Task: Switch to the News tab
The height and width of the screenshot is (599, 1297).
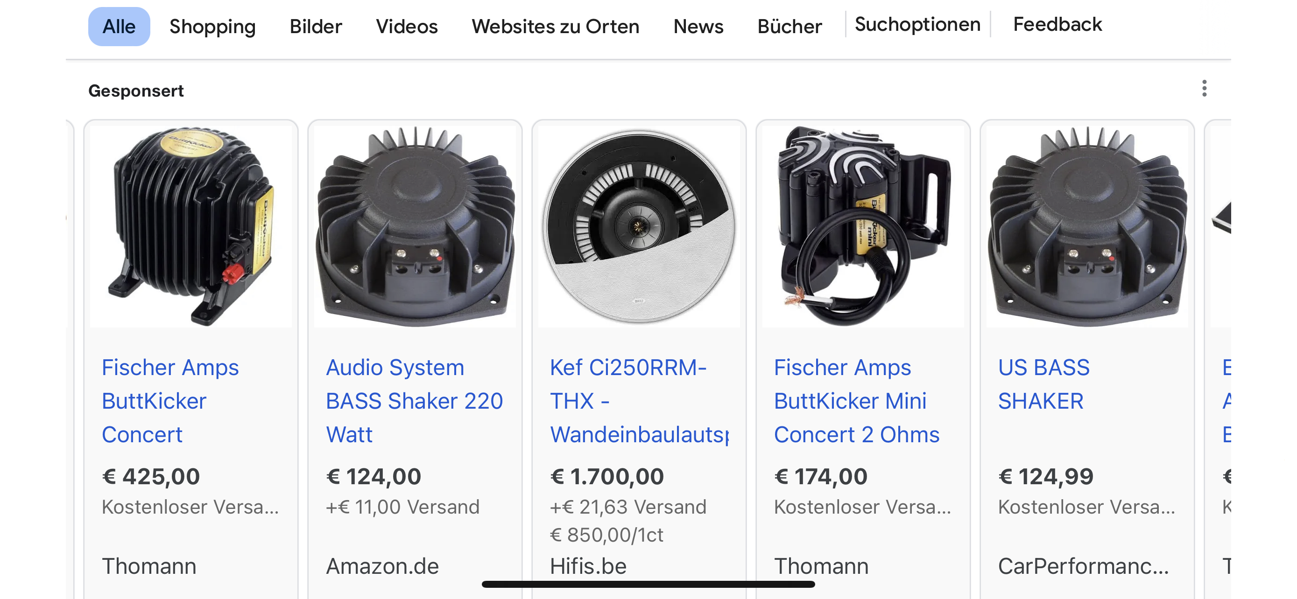Action: click(x=698, y=26)
